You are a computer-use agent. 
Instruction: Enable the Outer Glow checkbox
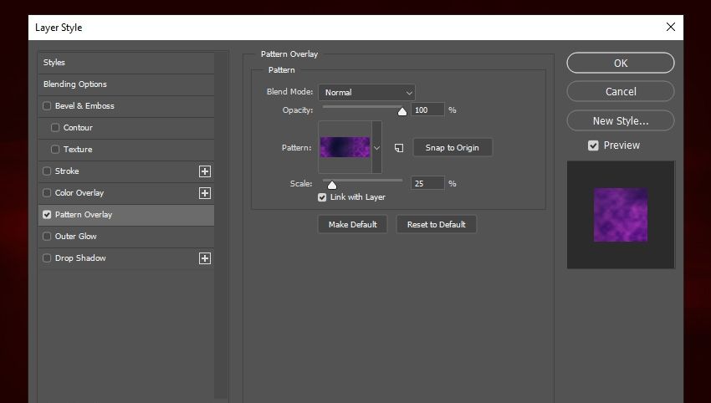point(47,236)
